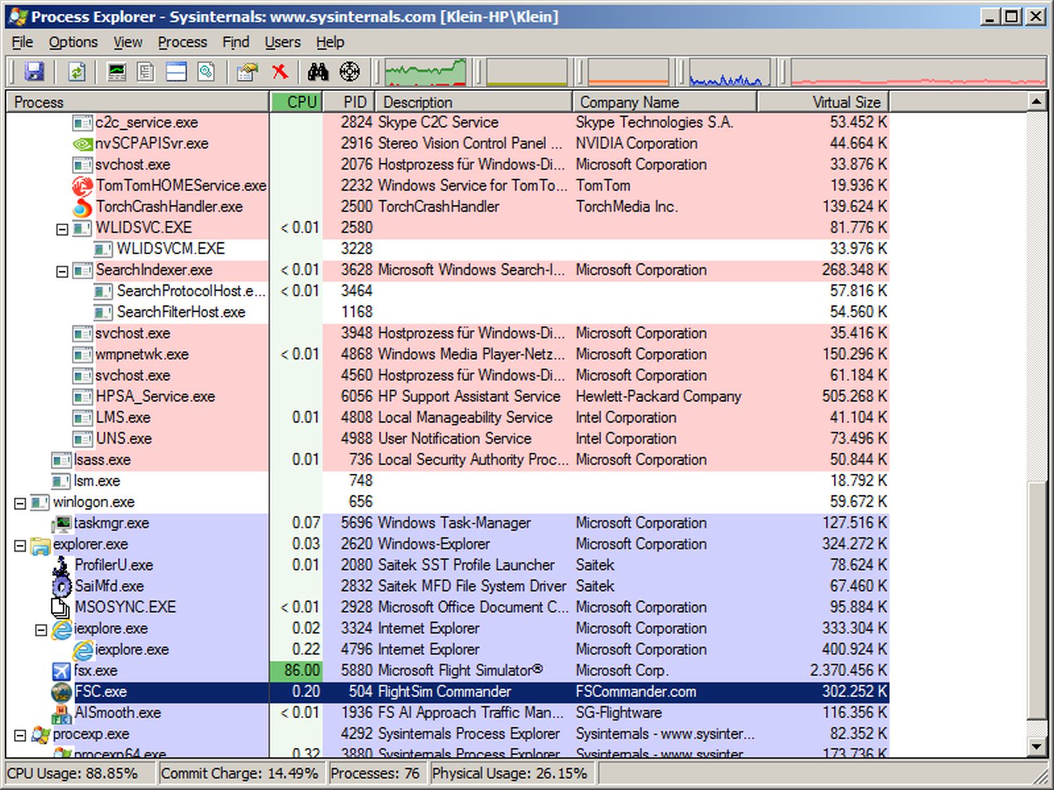1054x790 pixels.
Task: Open the Process menu
Action: [x=182, y=42]
